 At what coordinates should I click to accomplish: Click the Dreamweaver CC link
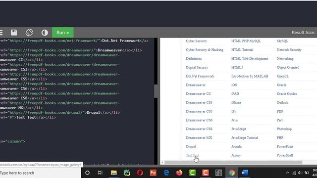pyautogui.click(x=198, y=94)
